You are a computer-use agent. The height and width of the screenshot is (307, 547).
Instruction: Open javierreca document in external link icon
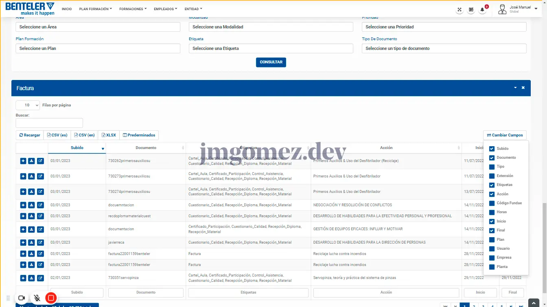pos(40,242)
